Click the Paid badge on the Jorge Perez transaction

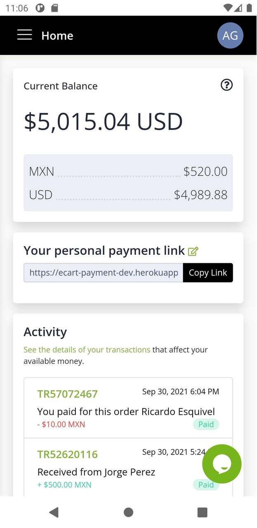coord(206,485)
